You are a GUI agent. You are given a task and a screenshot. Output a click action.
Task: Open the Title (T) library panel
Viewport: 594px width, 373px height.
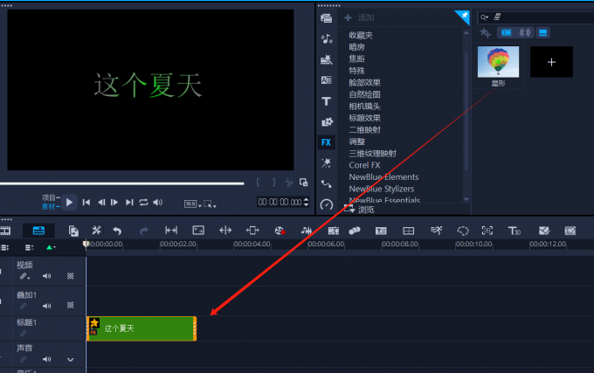(326, 101)
